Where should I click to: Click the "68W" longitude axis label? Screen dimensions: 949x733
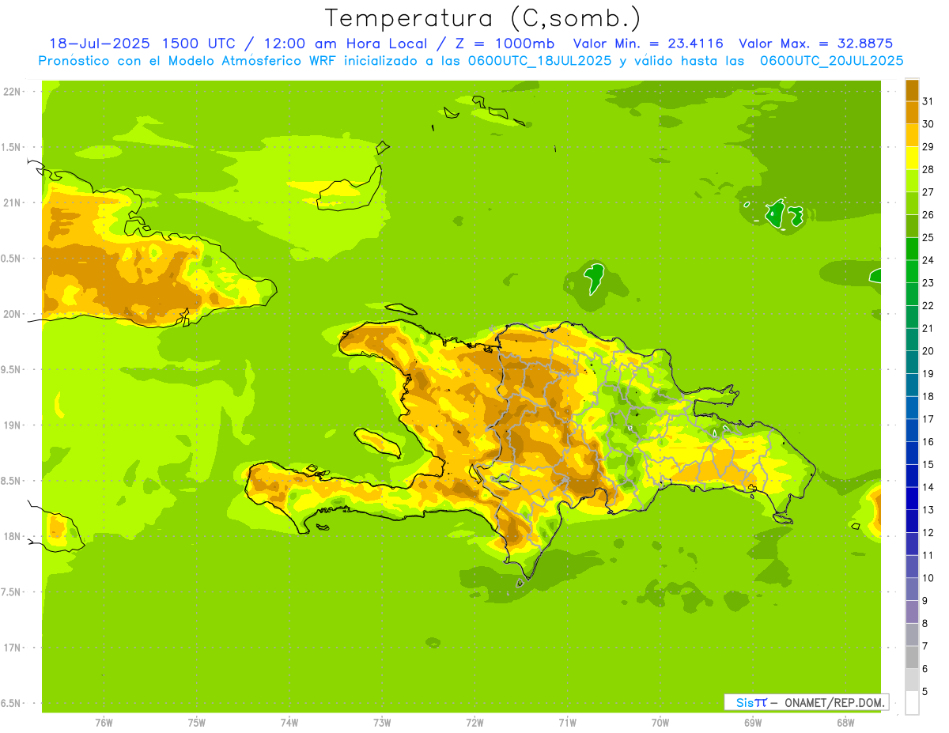pyautogui.click(x=845, y=723)
